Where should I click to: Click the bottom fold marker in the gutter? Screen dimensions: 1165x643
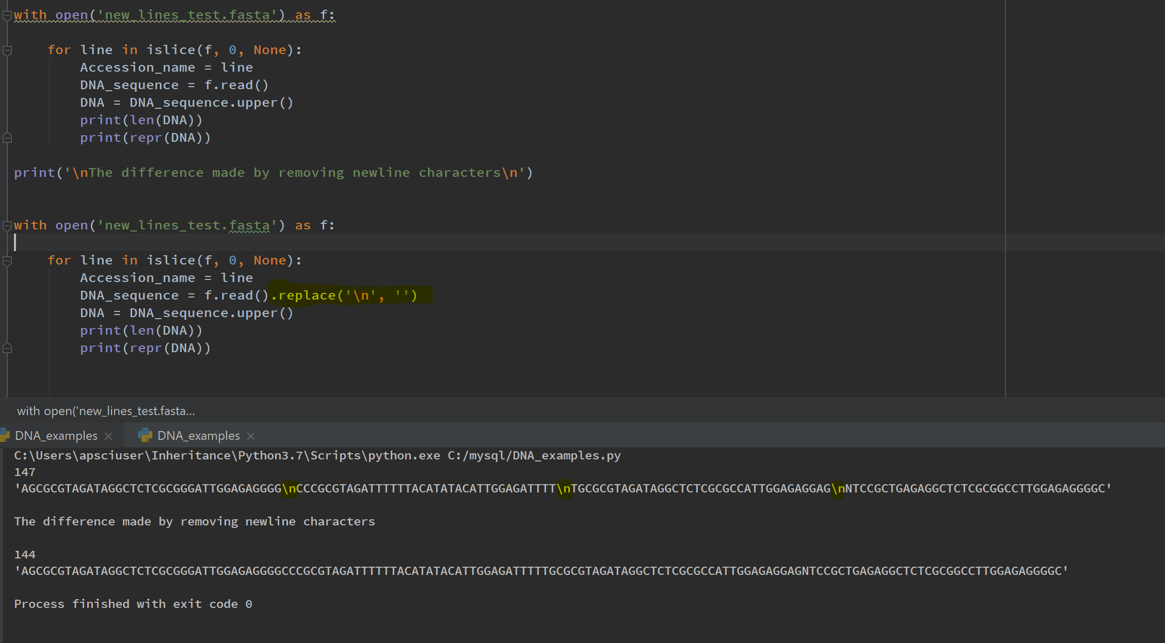coord(7,349)
